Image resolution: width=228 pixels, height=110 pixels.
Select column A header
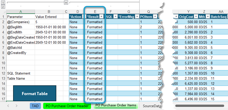[21, 12]
